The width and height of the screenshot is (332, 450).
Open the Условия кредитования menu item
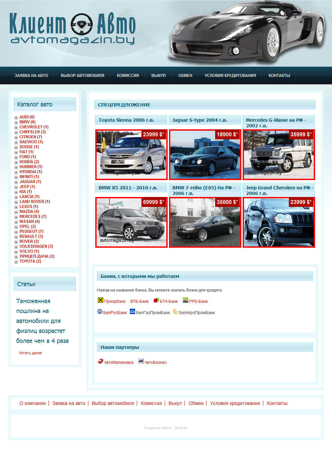pos(230,76)
